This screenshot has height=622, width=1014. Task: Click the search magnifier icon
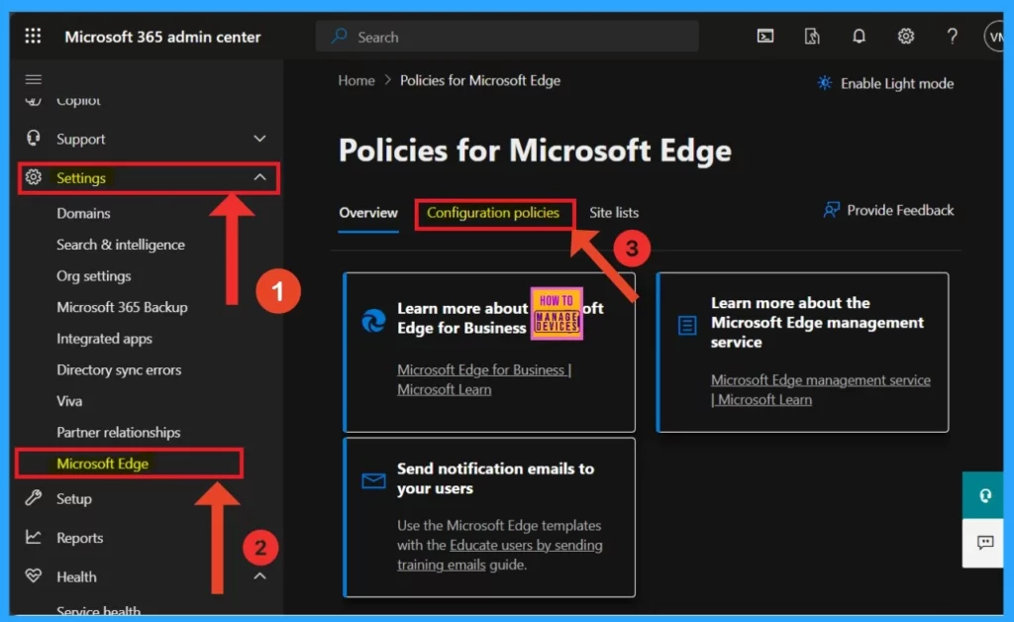point(339,37)
